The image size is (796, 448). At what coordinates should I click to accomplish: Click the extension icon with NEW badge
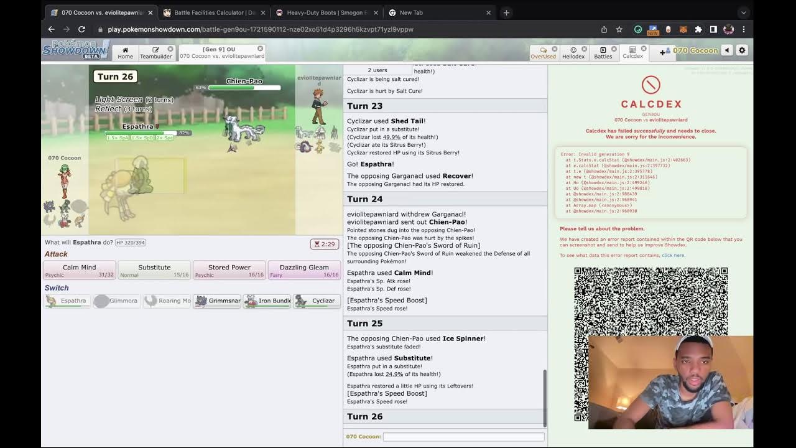point(653,29)
